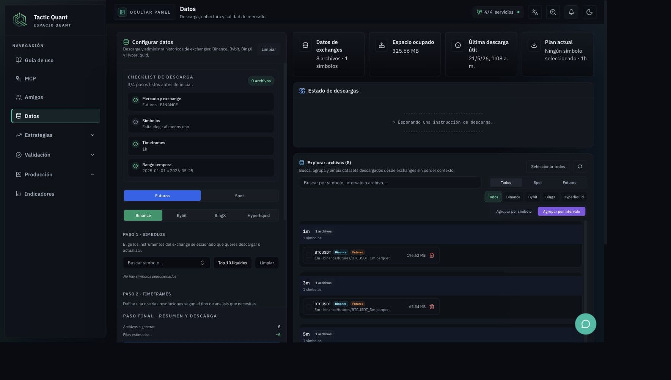Collapse the 3m interval group
The width and height of the screenshot is (671, 380).
click(440, 286)
